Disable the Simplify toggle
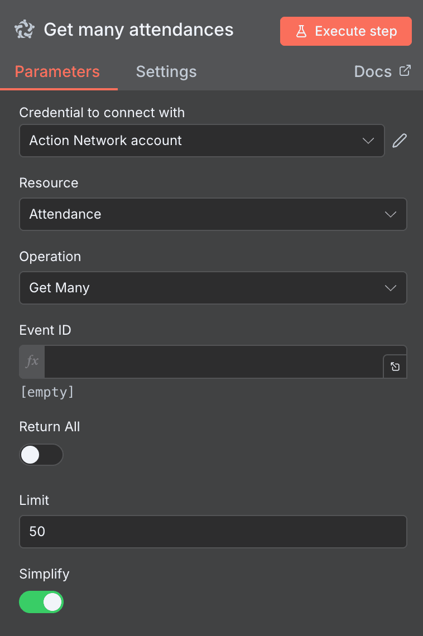 [41, 602]
